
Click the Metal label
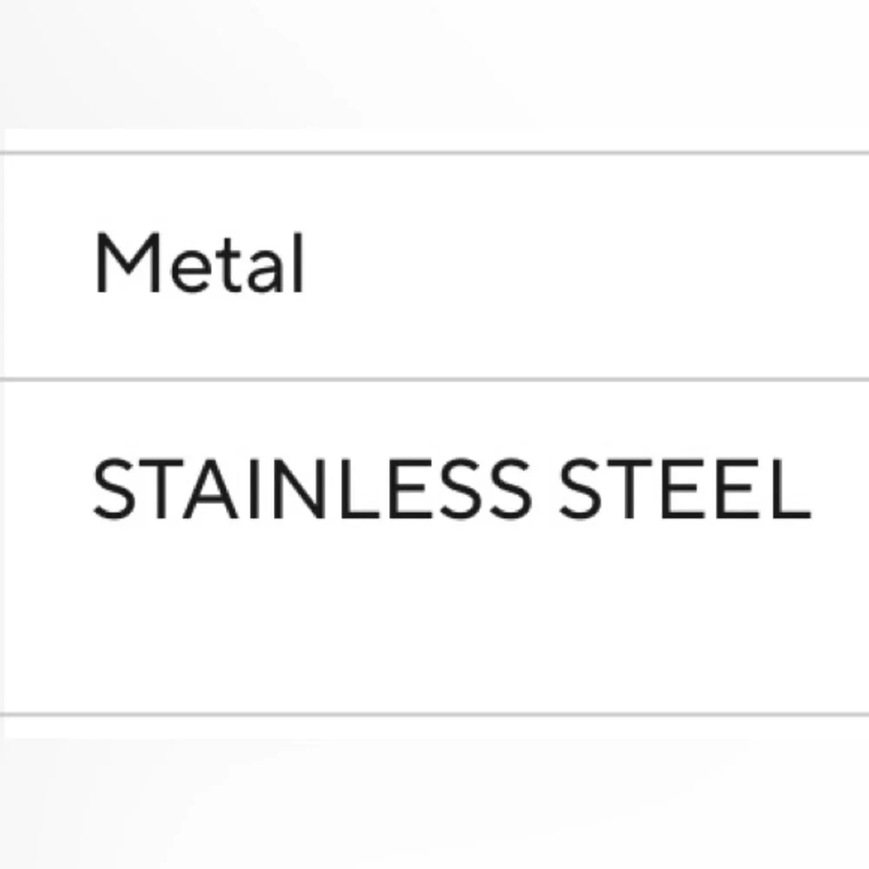[199, 266]
